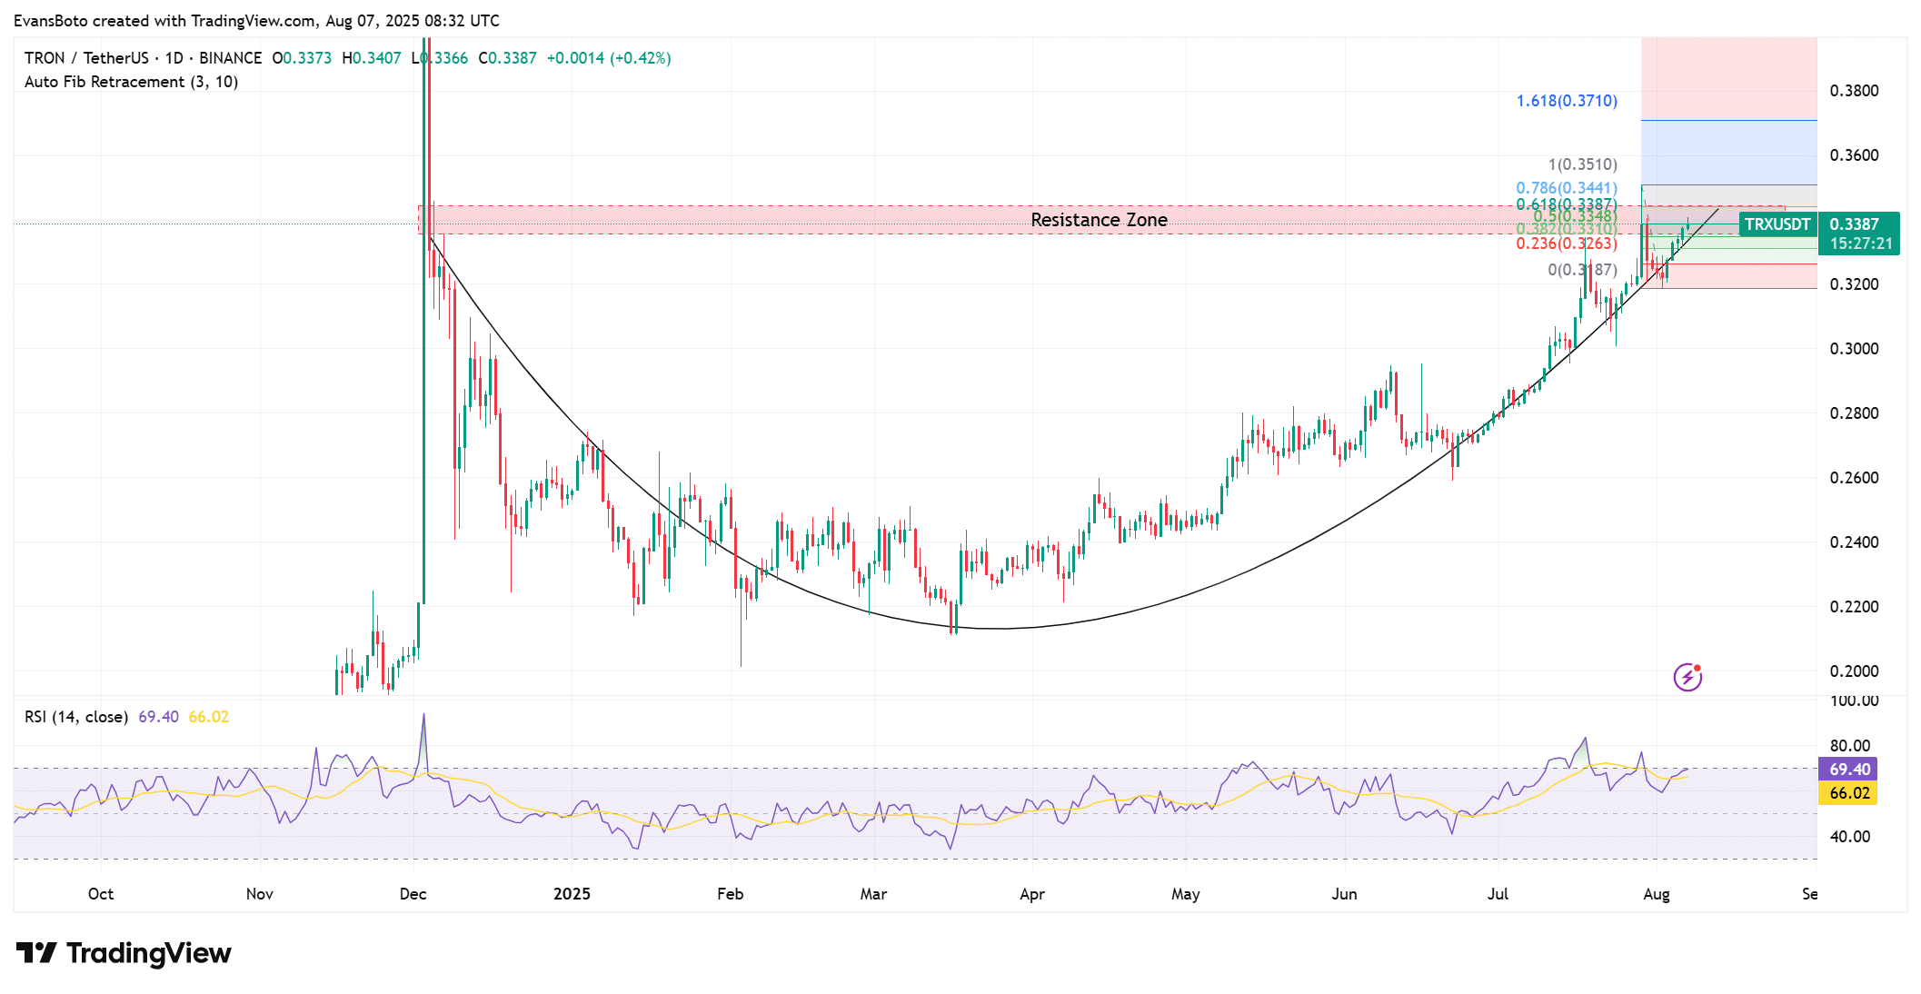This screenshot has width=1921, height=994.
Task: Click the purple lightning bolt alert icon
Action: [1687, 677]
